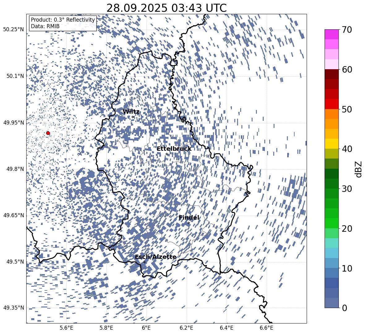This screenshot has height=334, width=366.
Task: Click the 49.8°N latitude label
Action: coord(15,169)
